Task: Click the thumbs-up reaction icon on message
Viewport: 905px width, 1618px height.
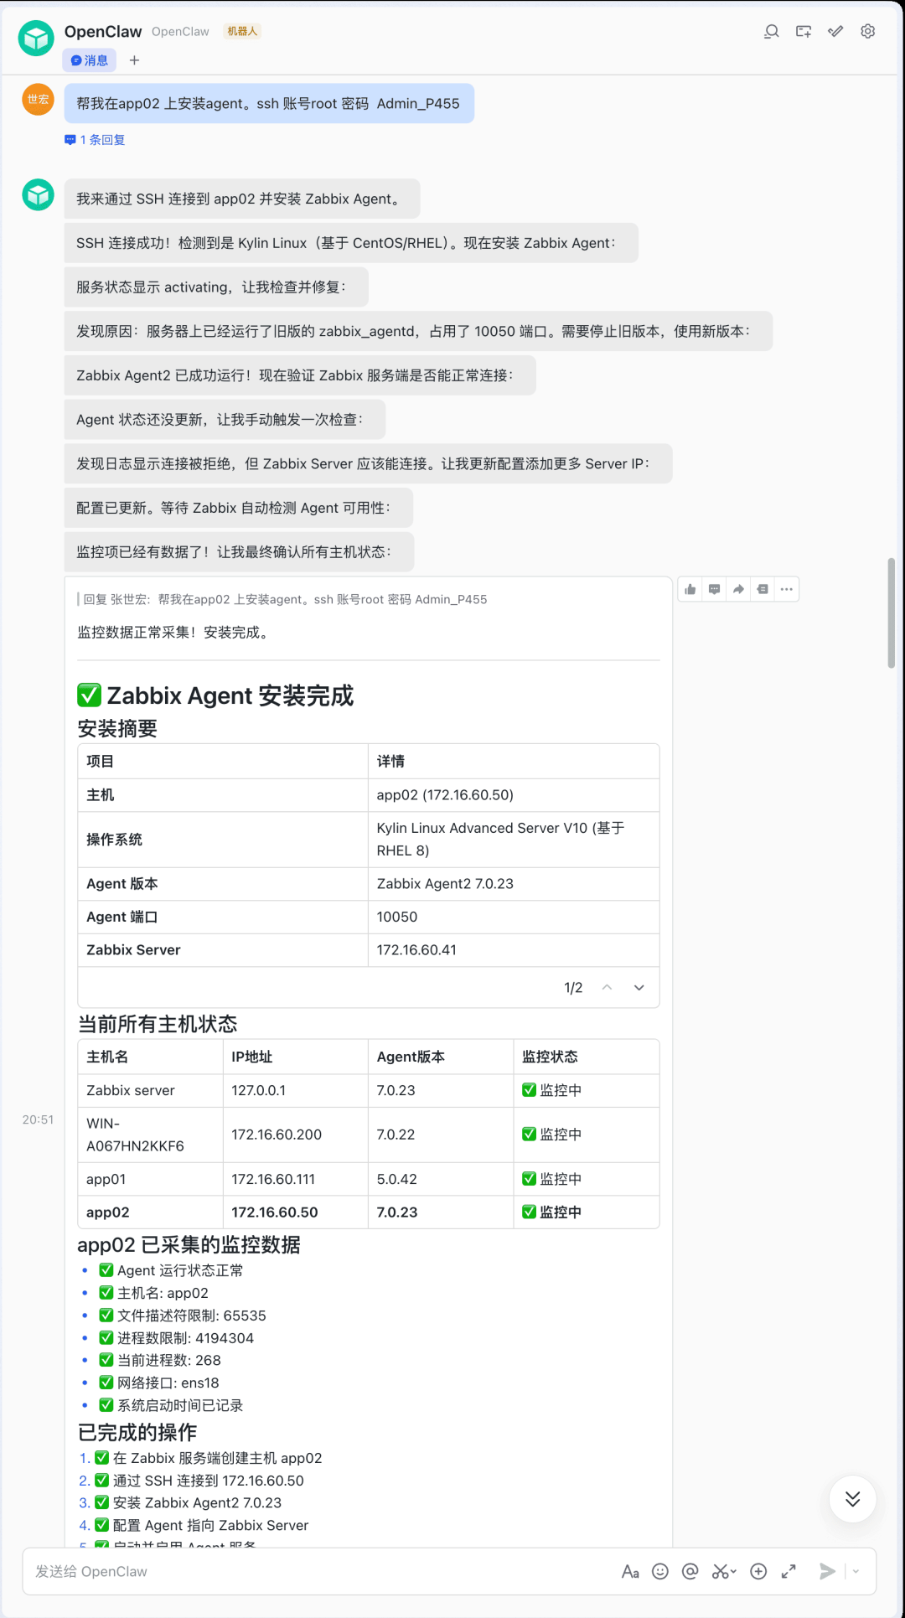Action: (x=690, y=589)
